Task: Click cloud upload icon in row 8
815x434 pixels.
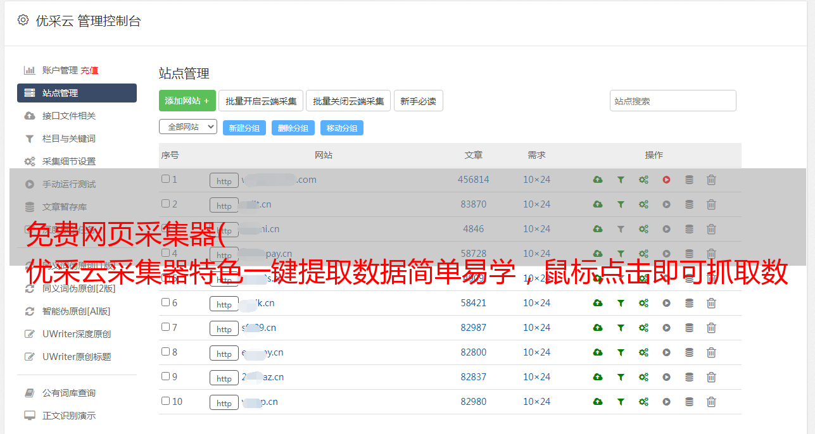Action: click(x=598, y=352)
